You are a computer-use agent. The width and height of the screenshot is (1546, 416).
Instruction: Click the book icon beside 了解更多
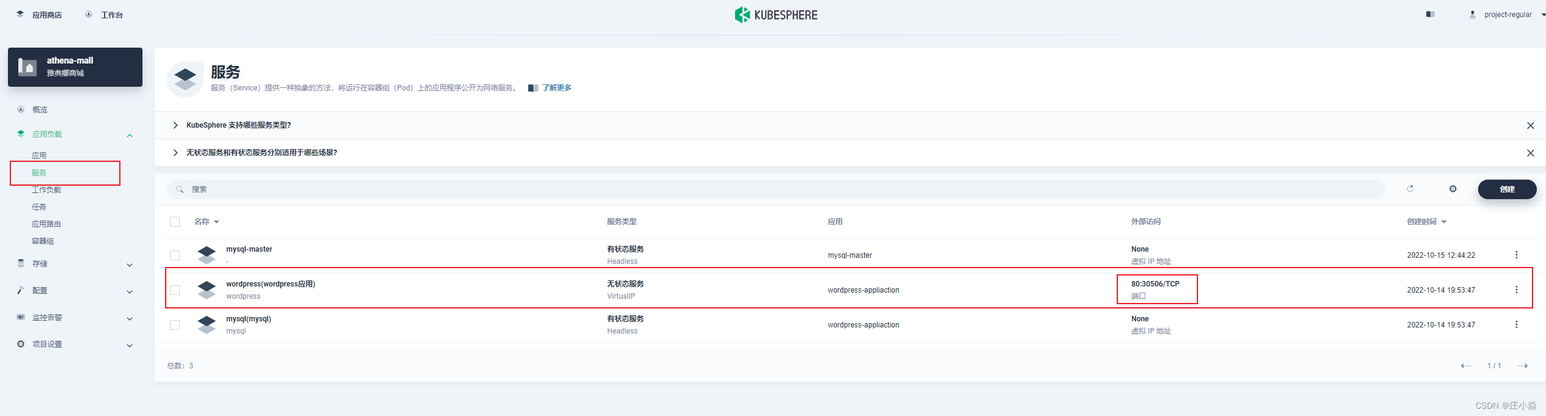(533, 88)
